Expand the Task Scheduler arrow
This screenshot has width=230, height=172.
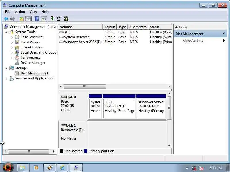[12, 37]
